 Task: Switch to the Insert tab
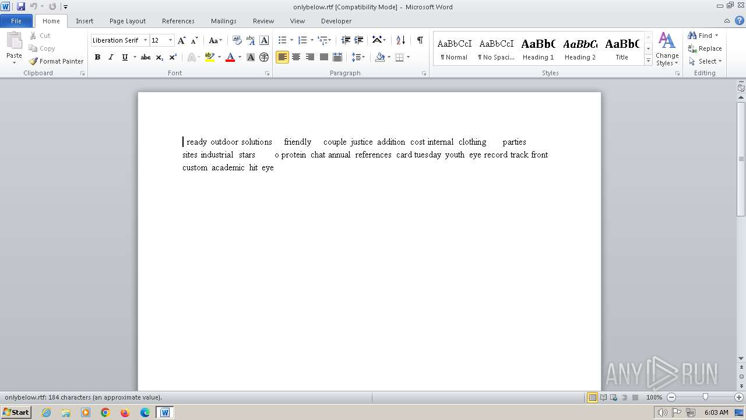pyautogui.click(x=85, y=20)
